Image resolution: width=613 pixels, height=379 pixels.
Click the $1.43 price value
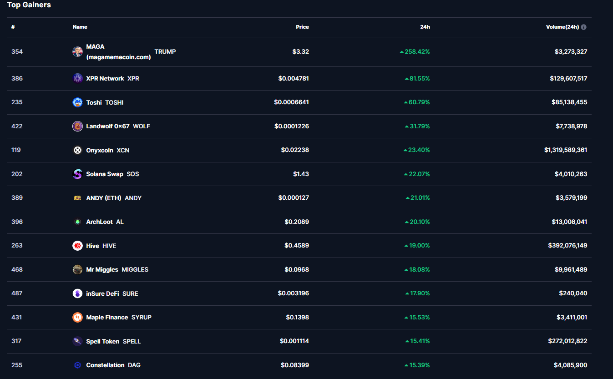(301, 174)
